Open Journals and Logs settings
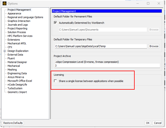The width and height of the screenshot is (166, 128). coord(18,25)
